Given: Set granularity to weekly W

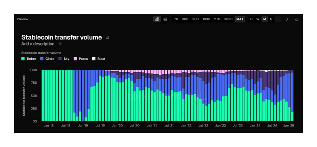Looking at the screenshot, I should pos(258,19).
